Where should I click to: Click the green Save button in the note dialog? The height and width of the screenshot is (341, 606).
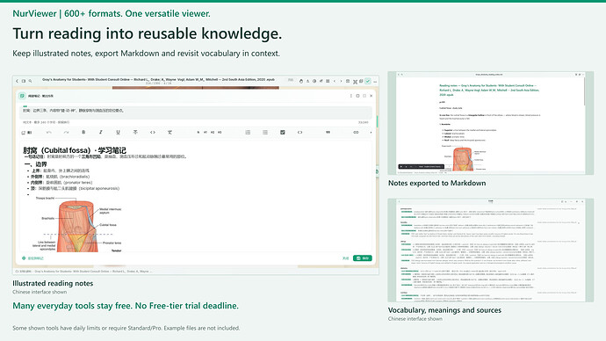363,258
